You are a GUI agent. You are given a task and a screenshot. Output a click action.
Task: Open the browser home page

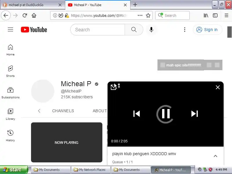(x=34, y=15)
